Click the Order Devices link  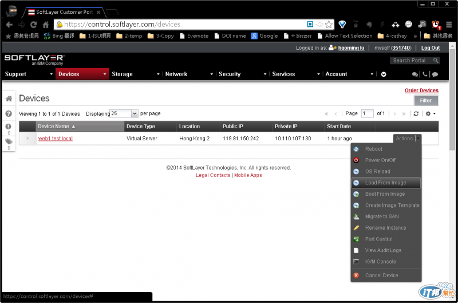pos(421,90)
